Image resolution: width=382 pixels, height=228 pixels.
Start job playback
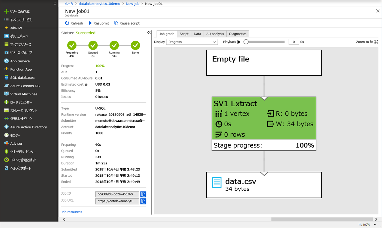(x=239, y=42)
